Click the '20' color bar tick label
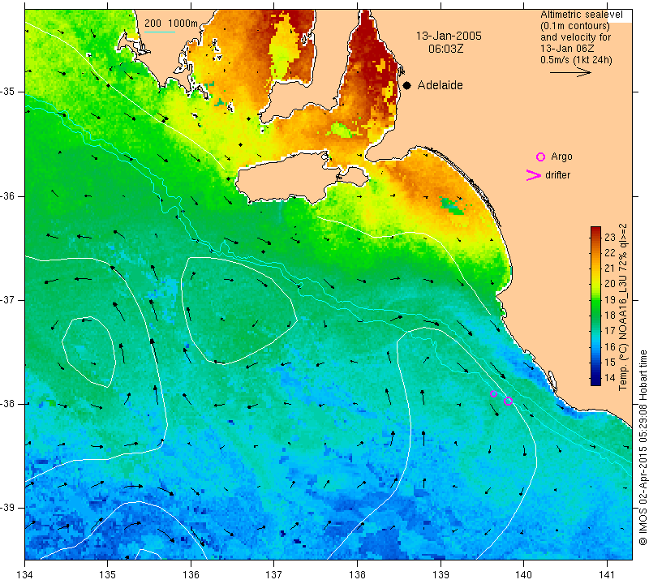This screenshot has width=649, height=584. click(x=610, y=284)
